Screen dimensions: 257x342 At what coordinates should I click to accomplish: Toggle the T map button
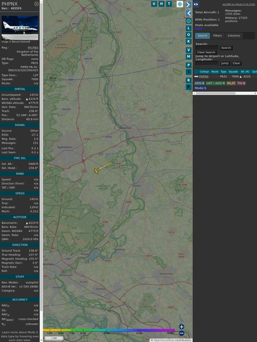coord(169,4)
